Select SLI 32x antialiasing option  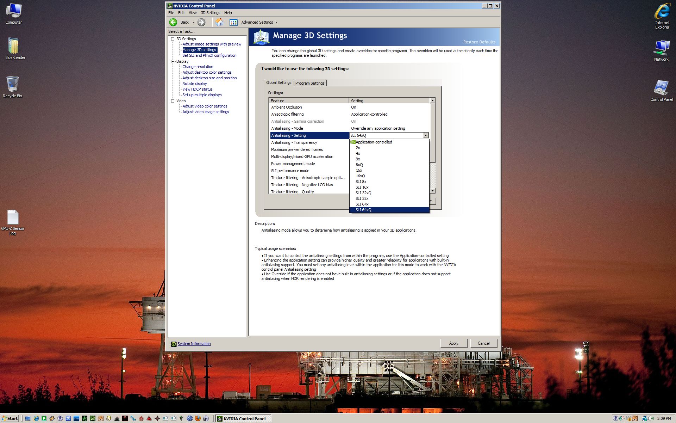362,198
